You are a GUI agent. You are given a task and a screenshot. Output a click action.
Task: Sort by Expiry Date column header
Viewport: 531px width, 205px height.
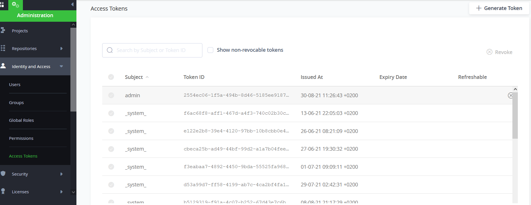393,77
